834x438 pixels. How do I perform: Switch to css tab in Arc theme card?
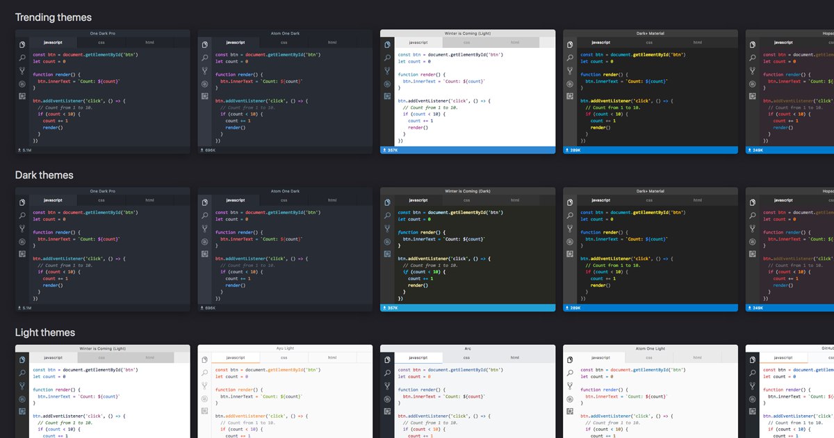[466, 357]
